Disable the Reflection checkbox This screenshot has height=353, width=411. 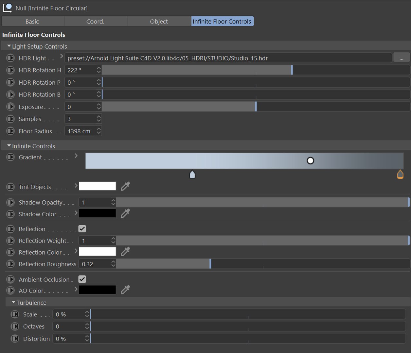pos(82,229)
